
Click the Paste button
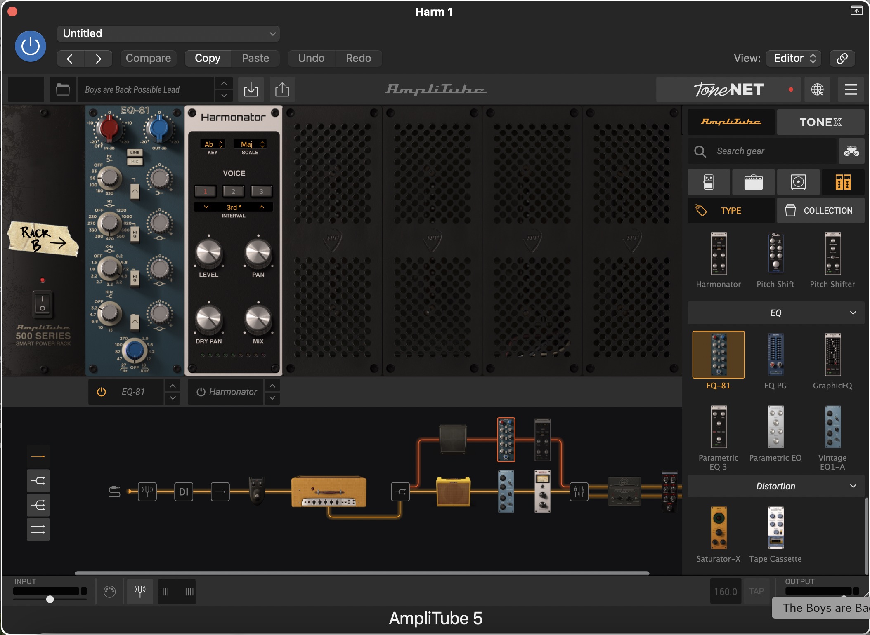click(255, 58)
